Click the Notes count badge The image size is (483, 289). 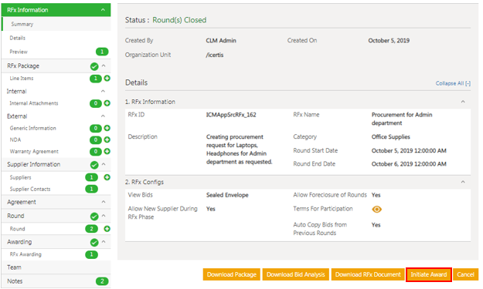coord(102,281)
